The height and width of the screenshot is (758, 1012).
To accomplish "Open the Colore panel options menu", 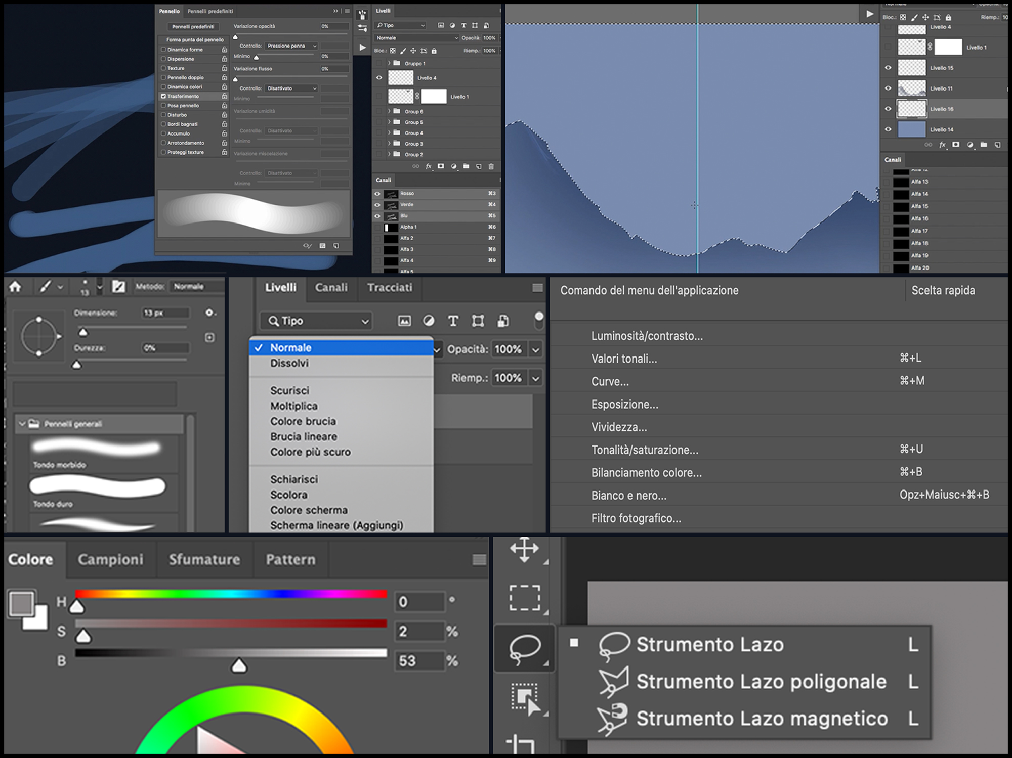I will (479, 560).
